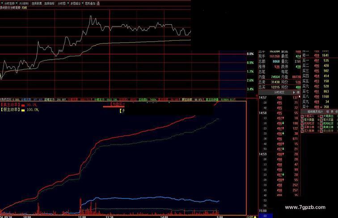The width and height of the screenshot is (338, 218).
Task: Click the 分时成交 panel header
Action: pos(279,92)
